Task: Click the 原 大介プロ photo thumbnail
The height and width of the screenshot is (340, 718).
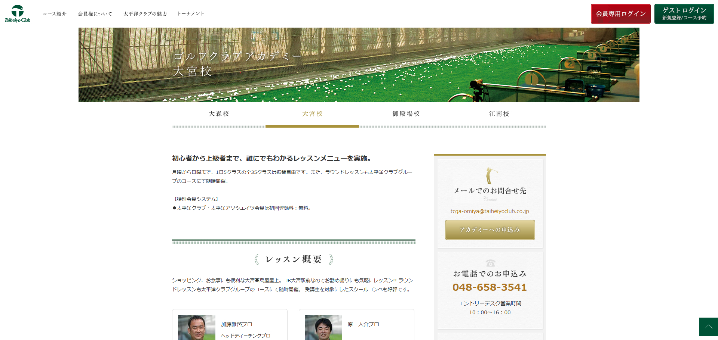Action: point(323,327)
